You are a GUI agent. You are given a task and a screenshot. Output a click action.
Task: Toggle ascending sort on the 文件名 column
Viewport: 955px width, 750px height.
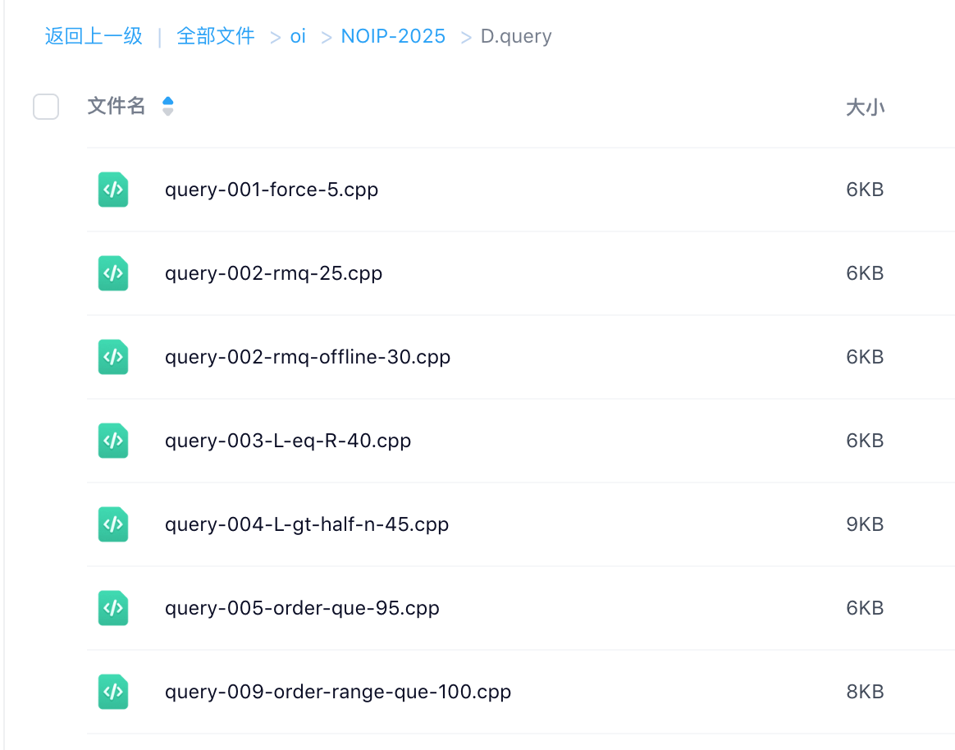tap(167, 102)
